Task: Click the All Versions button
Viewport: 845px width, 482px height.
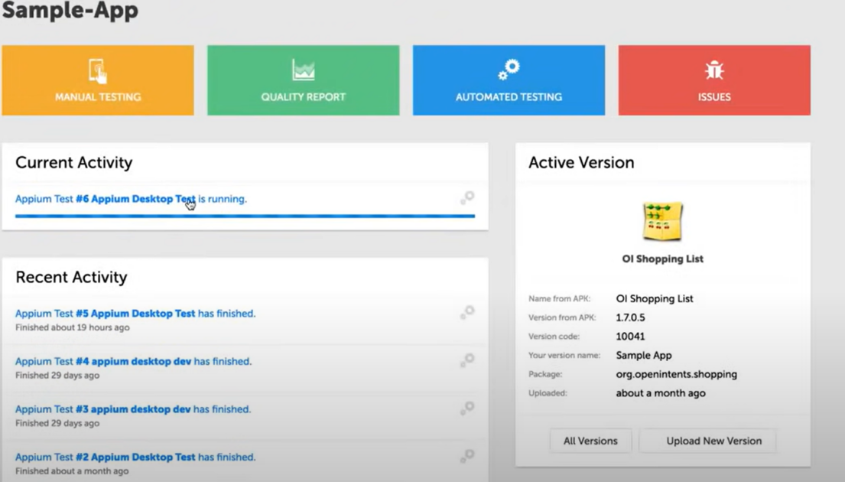Action: click(590, 441)
